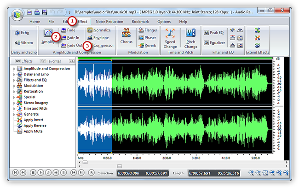
Task: Open the Pitch Change tool
Action: coord(191,38)
